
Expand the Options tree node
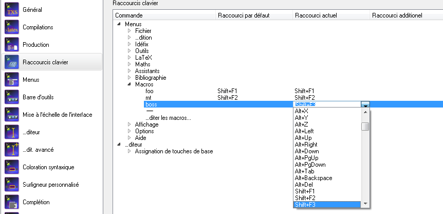click(130, 131)
